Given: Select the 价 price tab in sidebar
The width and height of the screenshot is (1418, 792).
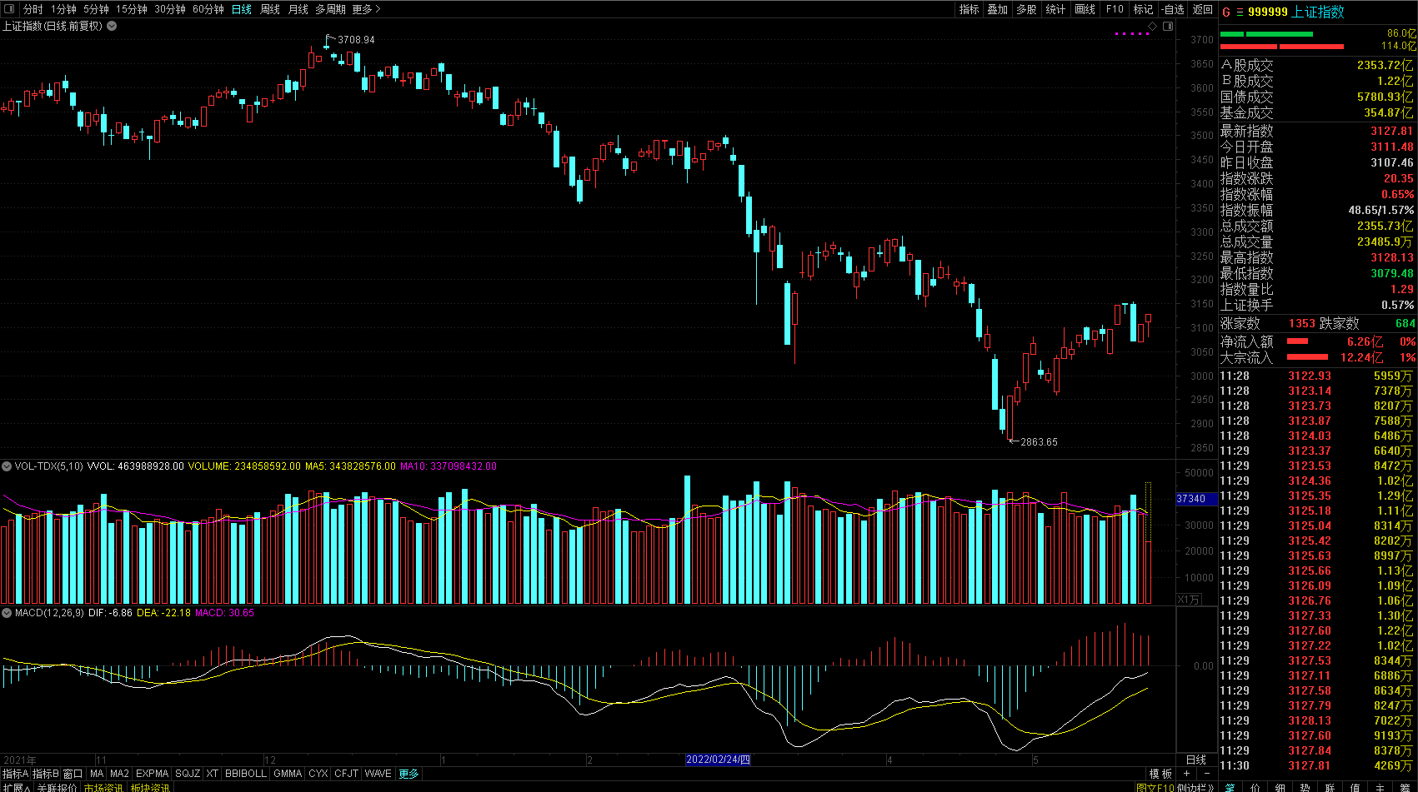Looking at the screenshot, I should tap(1255, 787).
